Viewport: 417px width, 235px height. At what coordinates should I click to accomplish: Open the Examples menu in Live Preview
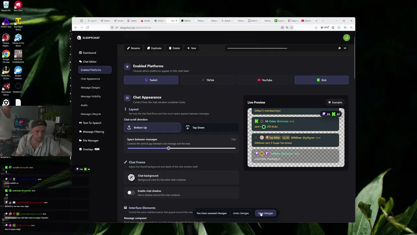click(335, 102)
